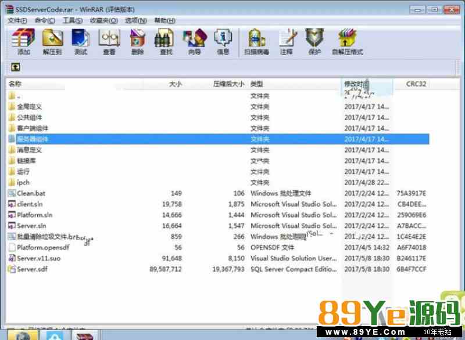The image size is (465, 340).
Task: Open the 帮助(H) menu
Action: [165, 20]
